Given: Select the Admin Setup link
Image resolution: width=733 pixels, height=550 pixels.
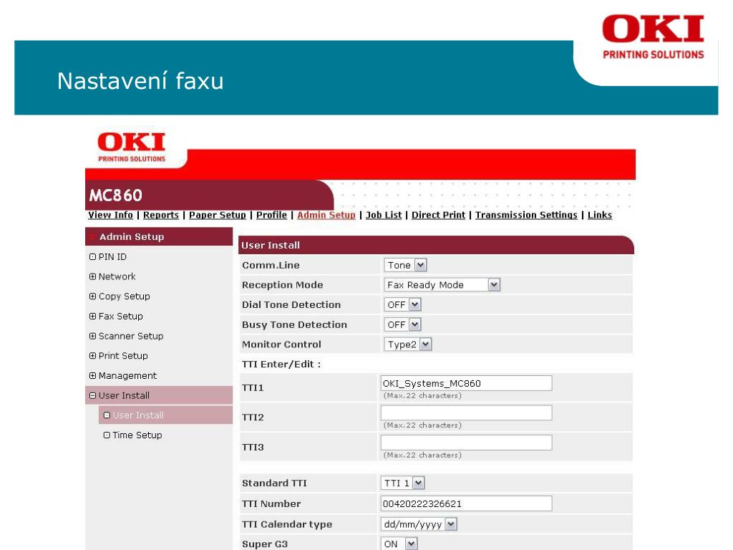Looking at the screenshot, I should (326, 215).
